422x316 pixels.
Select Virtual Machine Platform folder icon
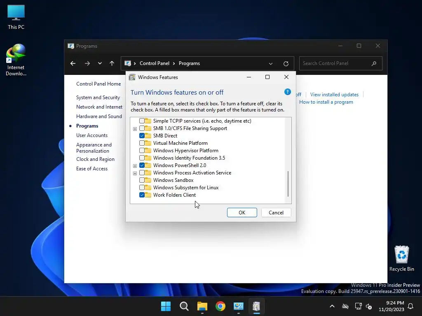[148, 143]
